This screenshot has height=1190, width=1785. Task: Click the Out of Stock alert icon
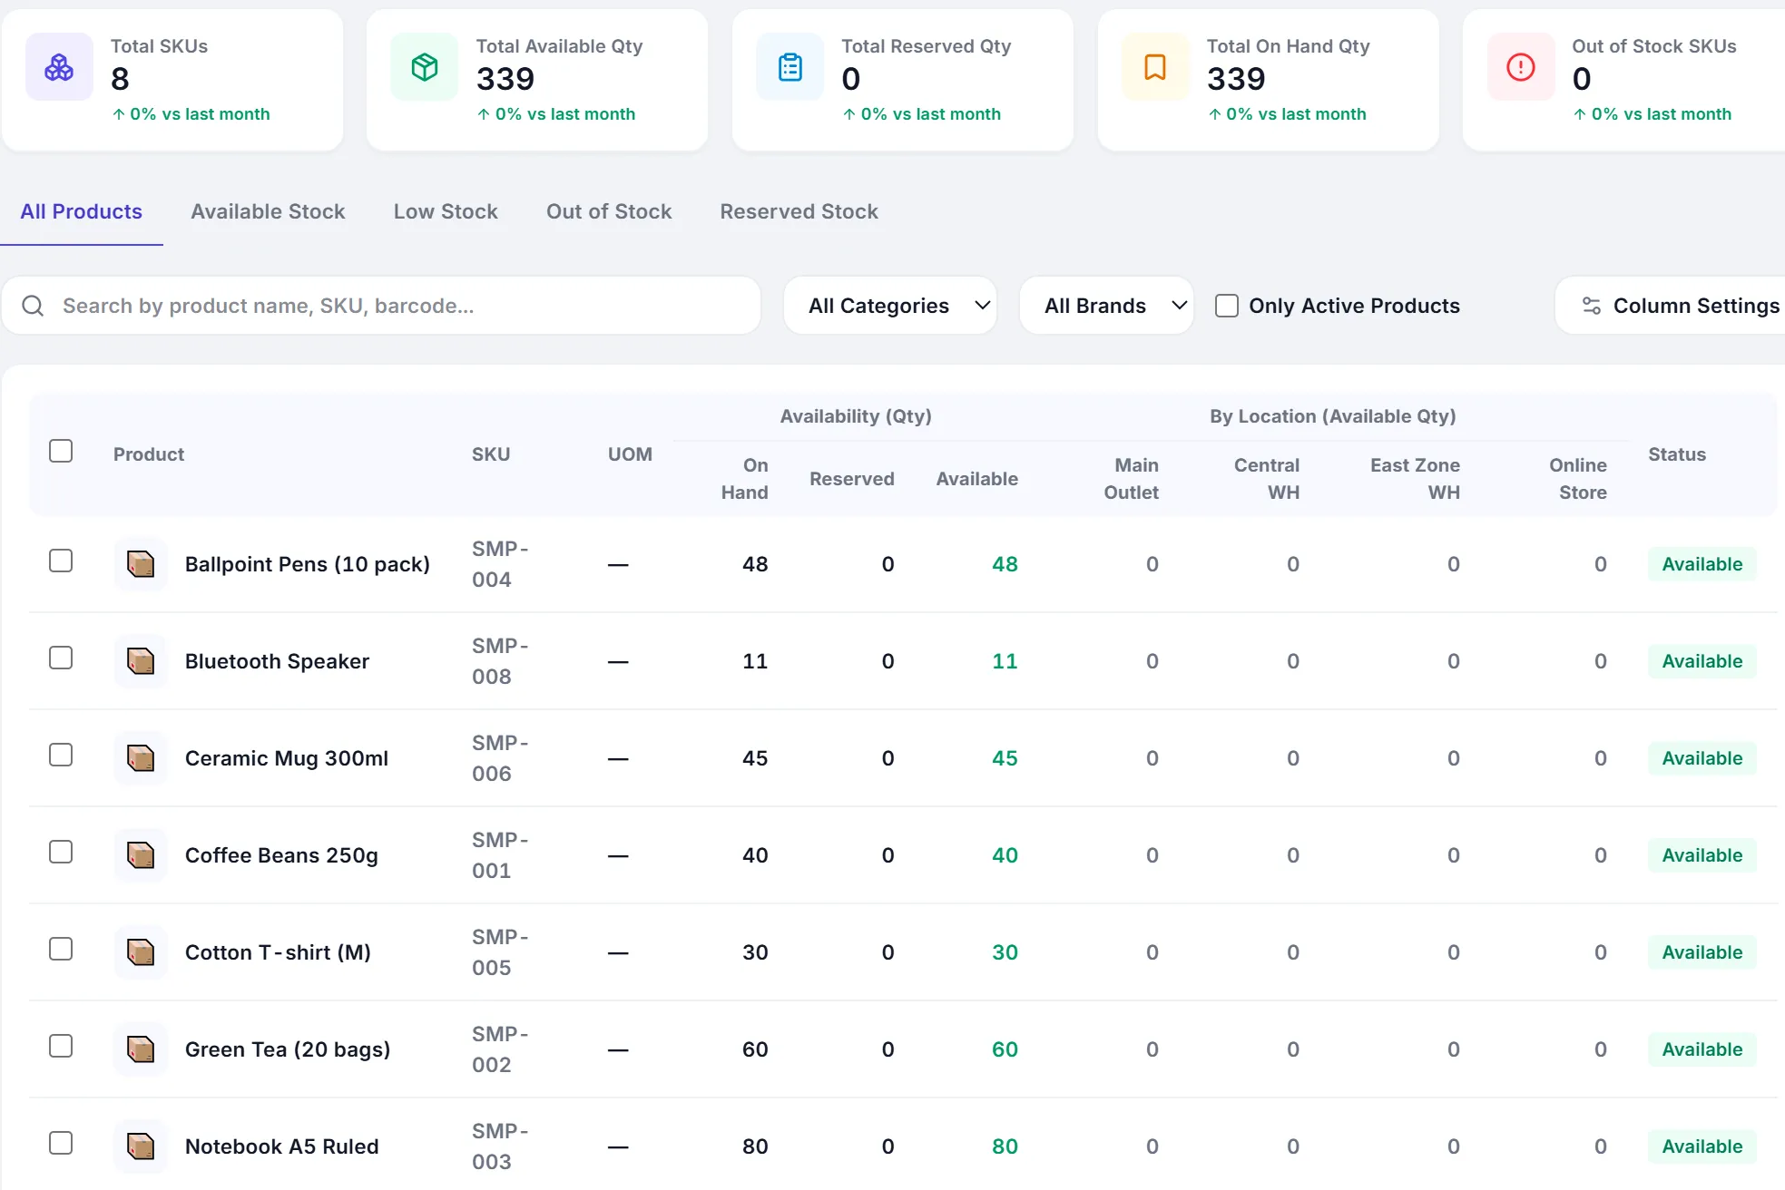[1521, 67]
